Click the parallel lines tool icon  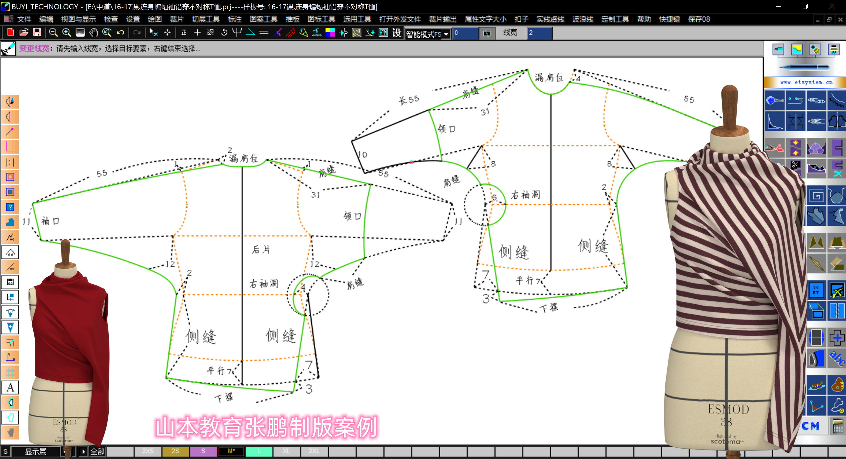pyautogui.click(x=264, y=32)
